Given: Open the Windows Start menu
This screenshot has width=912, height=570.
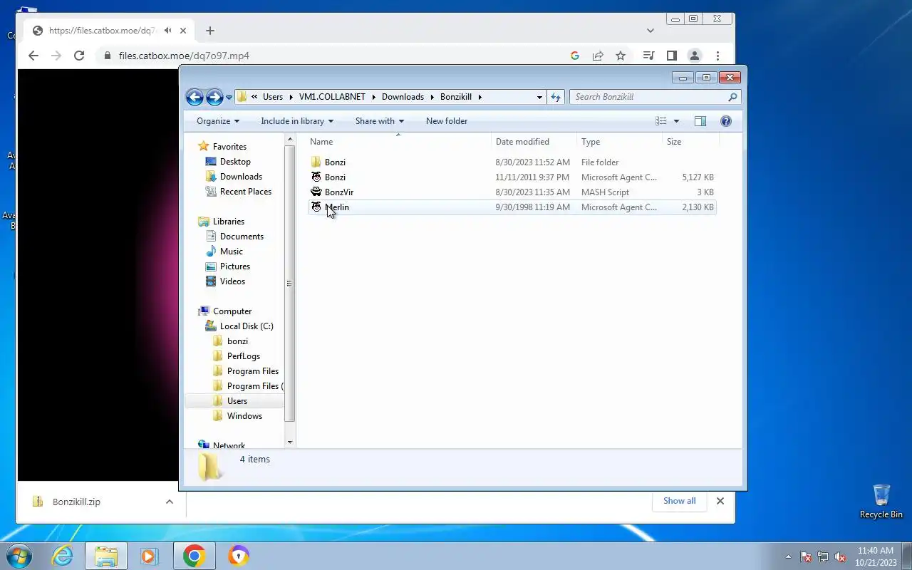Looking at the screenshot, I should [19, 556].
